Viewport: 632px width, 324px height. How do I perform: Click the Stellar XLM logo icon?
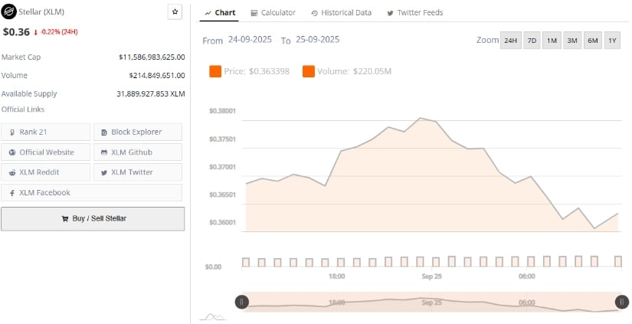coord(8,11)
